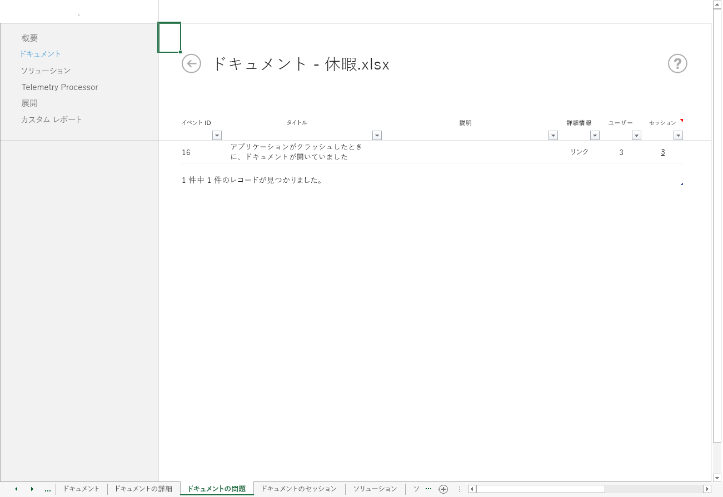Viewport: 723px width, 497px height.
Task: Click horizontal scrollbar left arrow
Action: 472,489
